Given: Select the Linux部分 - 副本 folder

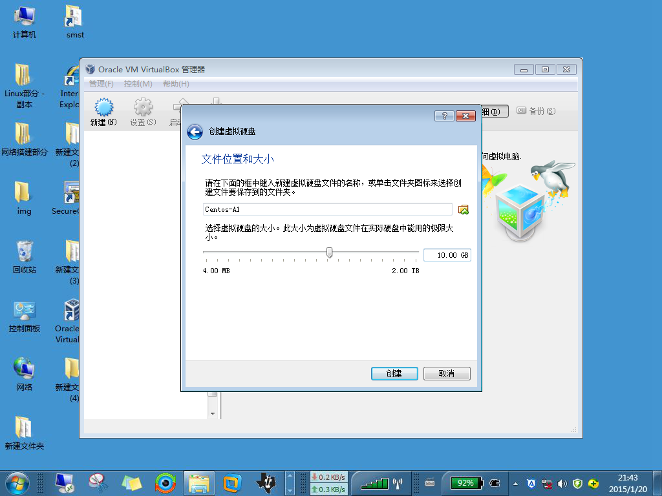Looking at the screenshot, I should [x=24, y=86].
